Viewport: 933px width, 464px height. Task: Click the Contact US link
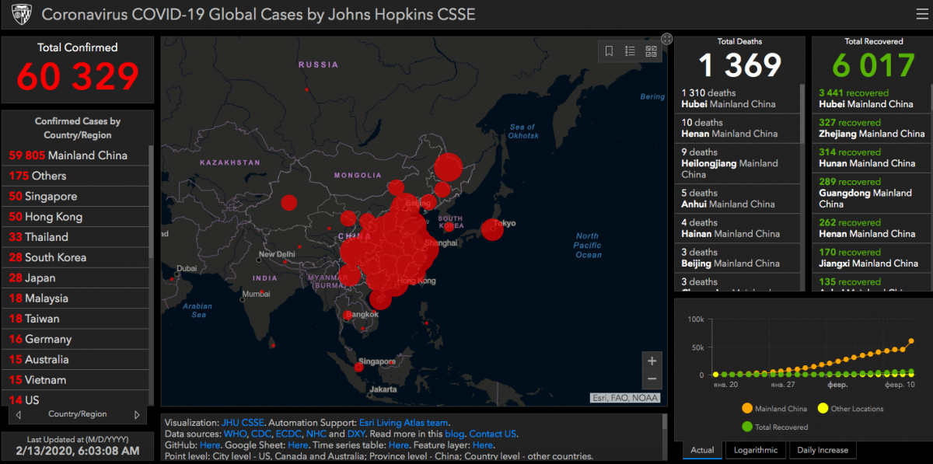[492, 434]
